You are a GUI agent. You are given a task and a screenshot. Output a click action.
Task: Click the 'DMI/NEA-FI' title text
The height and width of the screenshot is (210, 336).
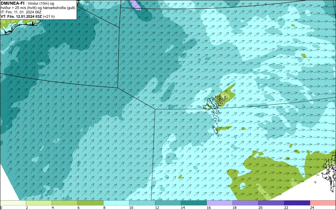[x=12, y=3]
